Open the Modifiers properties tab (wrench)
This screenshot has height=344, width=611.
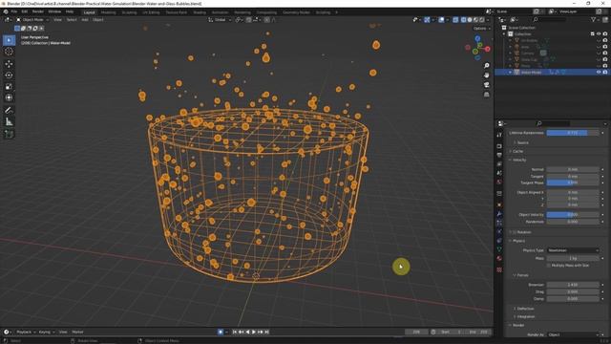click(x=499, y=214)
